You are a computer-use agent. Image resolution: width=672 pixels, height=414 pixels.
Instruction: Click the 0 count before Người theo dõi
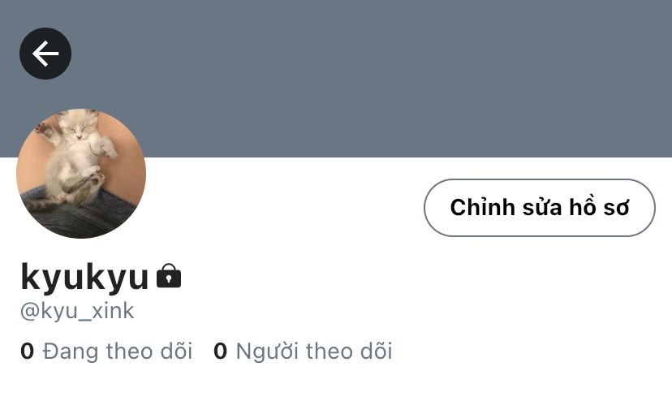220,351
